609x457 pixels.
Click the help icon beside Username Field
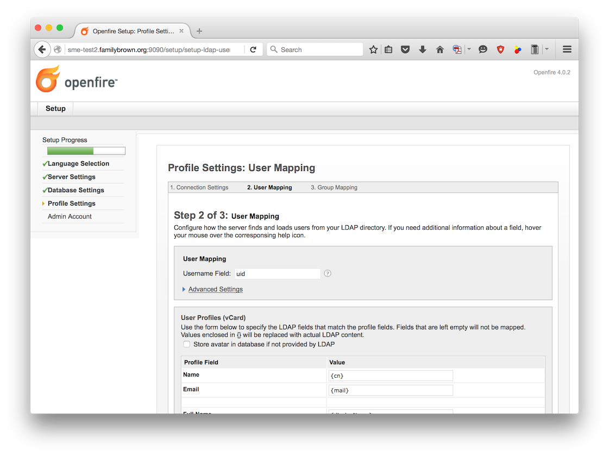click(x=328, y=274)
